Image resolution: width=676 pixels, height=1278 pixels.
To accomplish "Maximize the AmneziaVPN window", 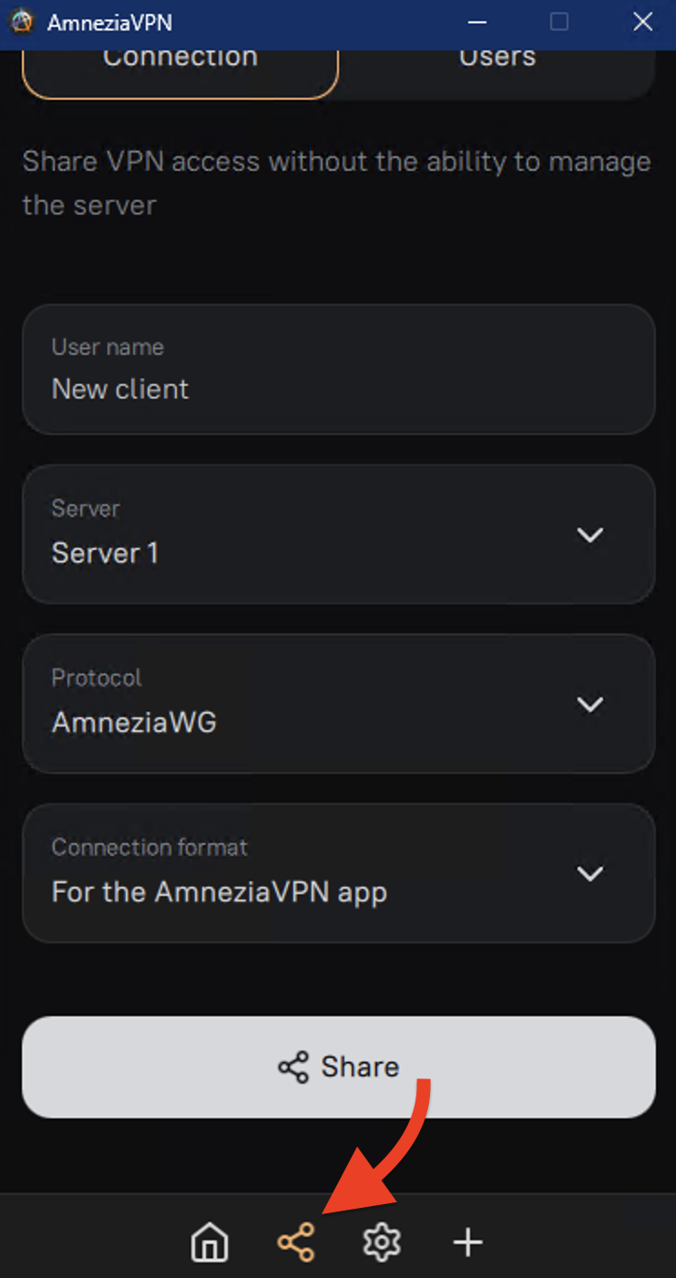I will [x=559, y=22].
